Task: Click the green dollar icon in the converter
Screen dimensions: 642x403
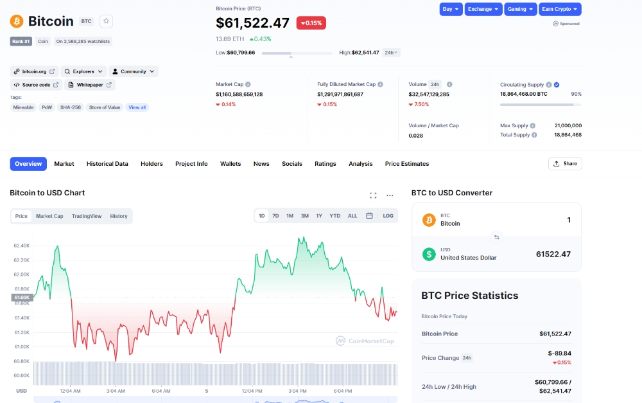Action: [x=429, y=255]
